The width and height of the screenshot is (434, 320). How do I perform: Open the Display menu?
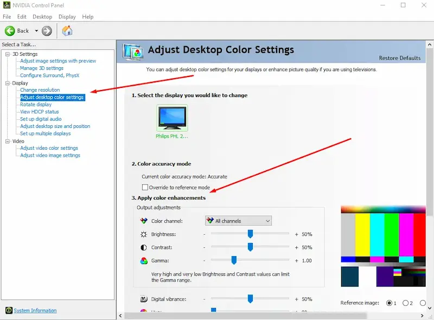pyautogui.click(x=67, y=16)
